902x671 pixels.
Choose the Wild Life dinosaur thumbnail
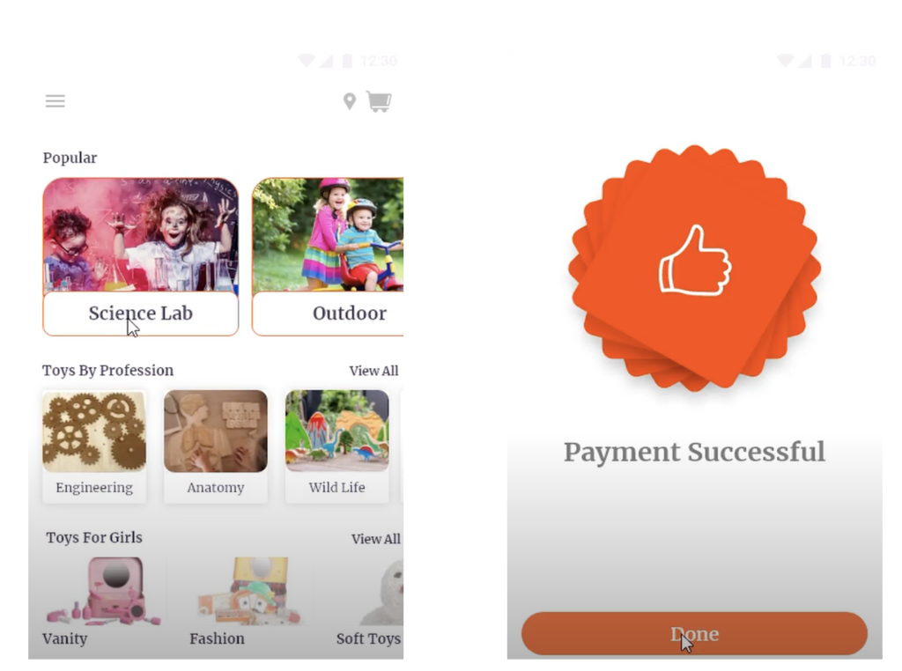[337, 431]
